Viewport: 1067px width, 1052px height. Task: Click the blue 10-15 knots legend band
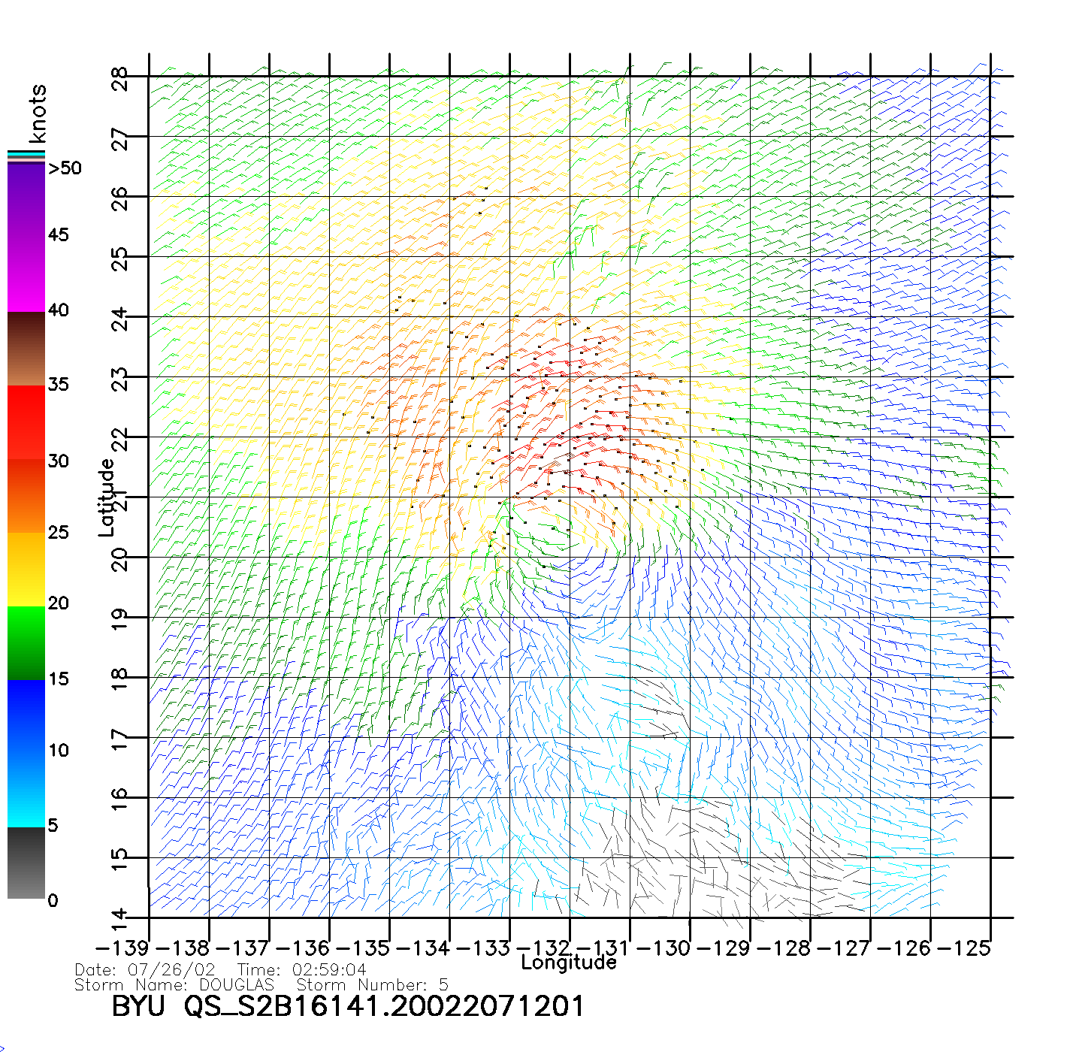(x=26, y=715)
